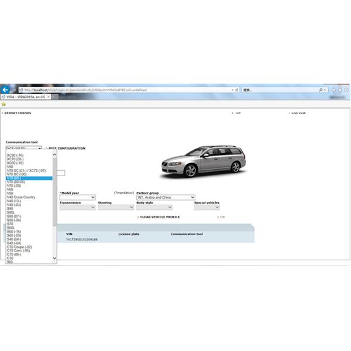
Task: Open search provider dropdown arrow
Action: (325, 90)
